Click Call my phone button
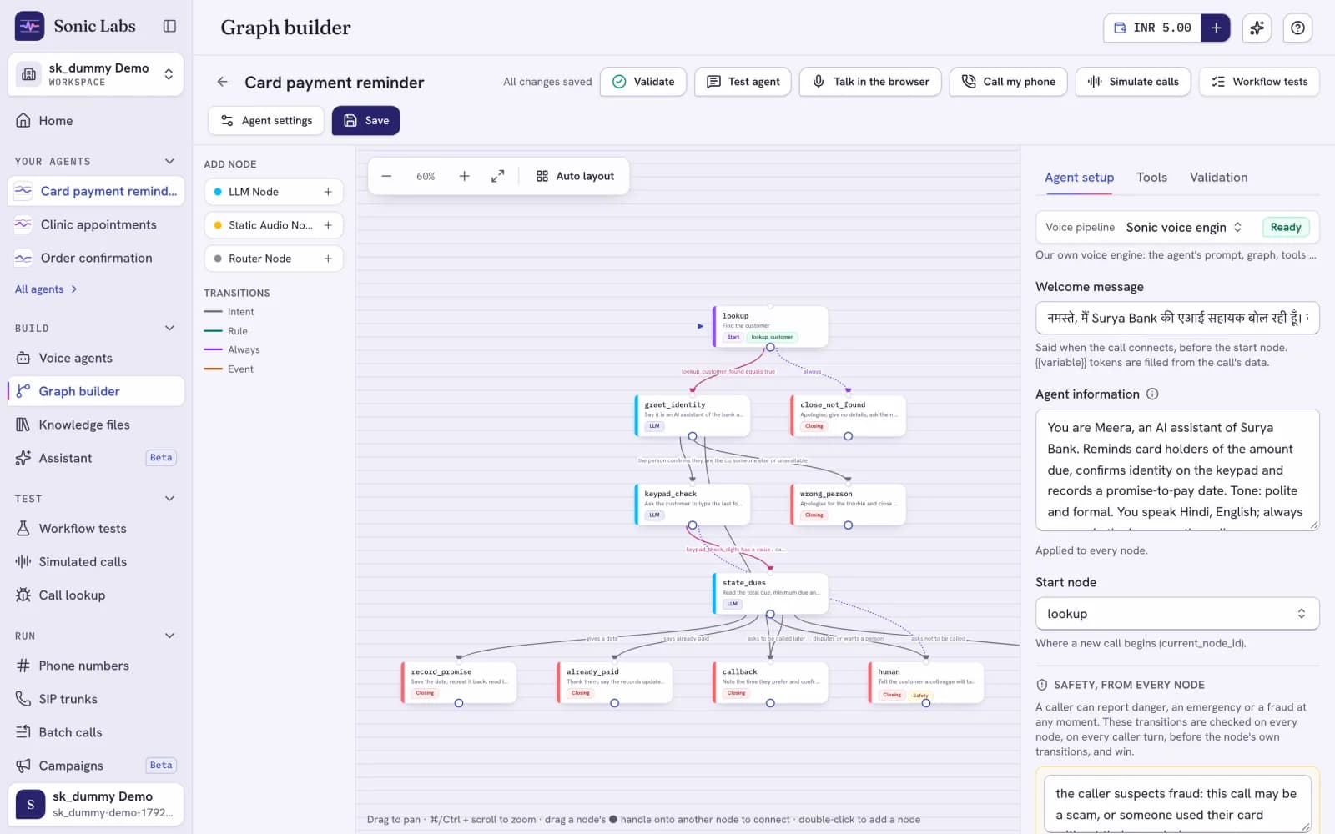This screenshot has width=1335, height=834. click(1008, 82)
